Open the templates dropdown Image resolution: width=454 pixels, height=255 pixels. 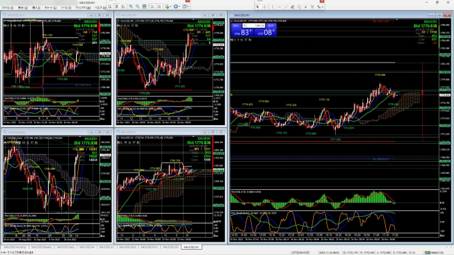coord(186,7)
